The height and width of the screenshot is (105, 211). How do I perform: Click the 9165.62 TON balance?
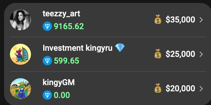pyautogui.click(x=69, y=26)
